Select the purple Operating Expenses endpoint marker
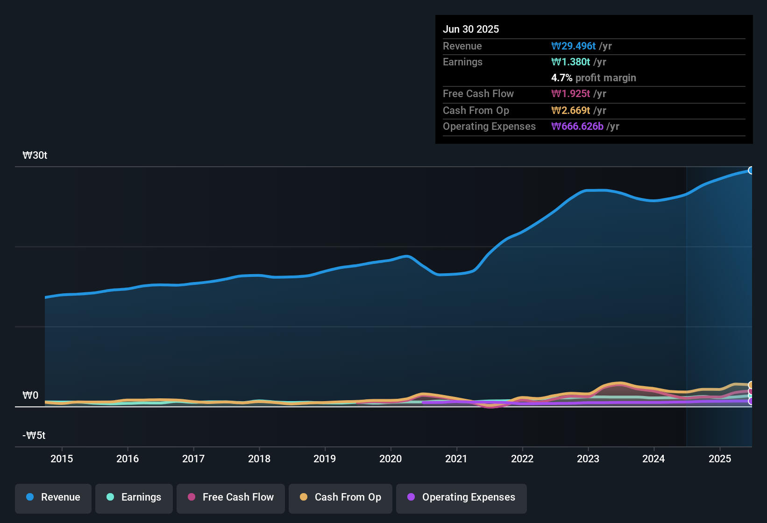 click(751, 401)
